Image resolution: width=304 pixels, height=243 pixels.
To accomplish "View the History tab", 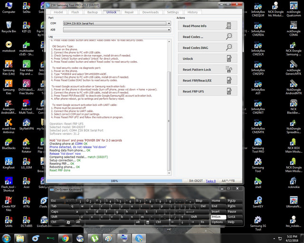I will tap(192, 12).
